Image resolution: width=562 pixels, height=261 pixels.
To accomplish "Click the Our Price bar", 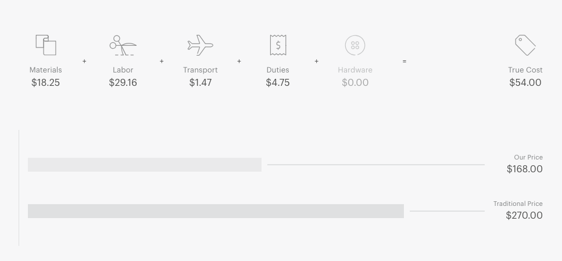I will coord(145,165).
